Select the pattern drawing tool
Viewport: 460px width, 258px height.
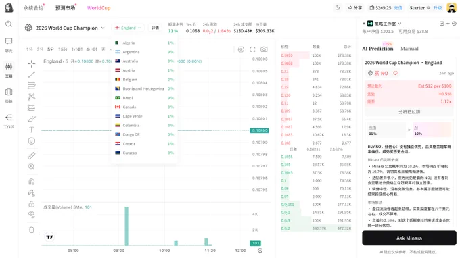[x=32, y=97]
